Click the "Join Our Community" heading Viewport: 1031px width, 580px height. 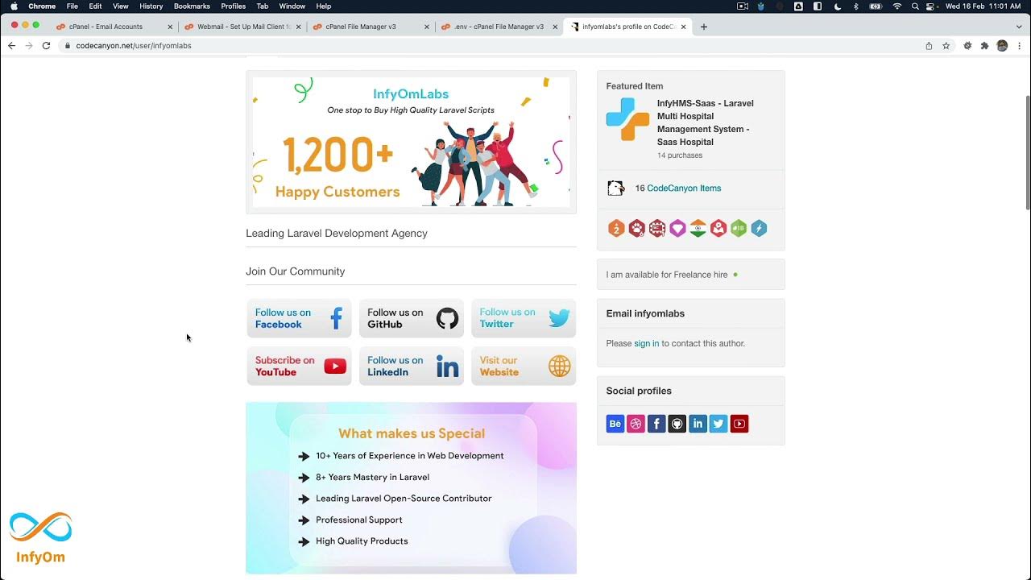[x=296, y=271]
